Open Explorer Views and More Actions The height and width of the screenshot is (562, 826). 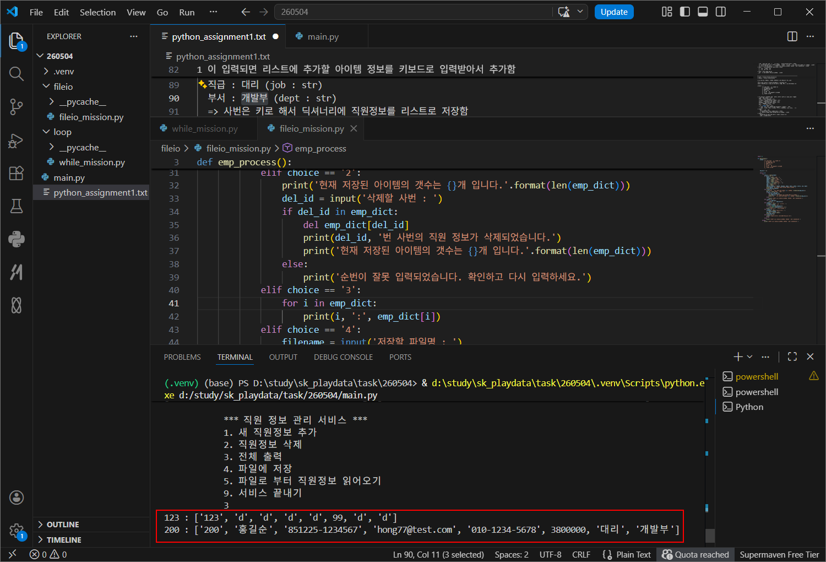tap(134, 36)
